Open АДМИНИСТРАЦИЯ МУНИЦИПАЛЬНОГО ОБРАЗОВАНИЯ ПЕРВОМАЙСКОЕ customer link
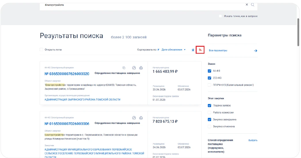 pyautogui.click(x=94, y=153)
